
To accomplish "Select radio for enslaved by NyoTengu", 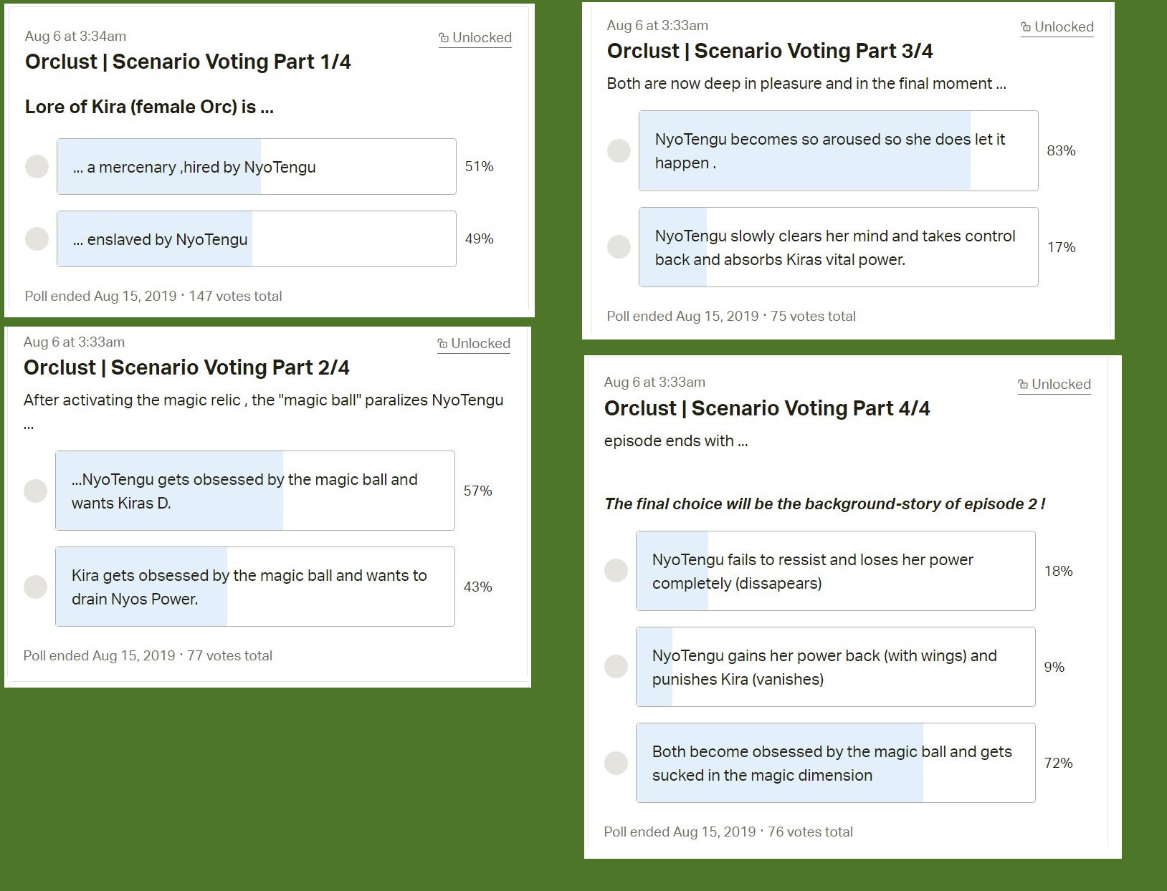I will pyautogui.click(x=37, y=239).
